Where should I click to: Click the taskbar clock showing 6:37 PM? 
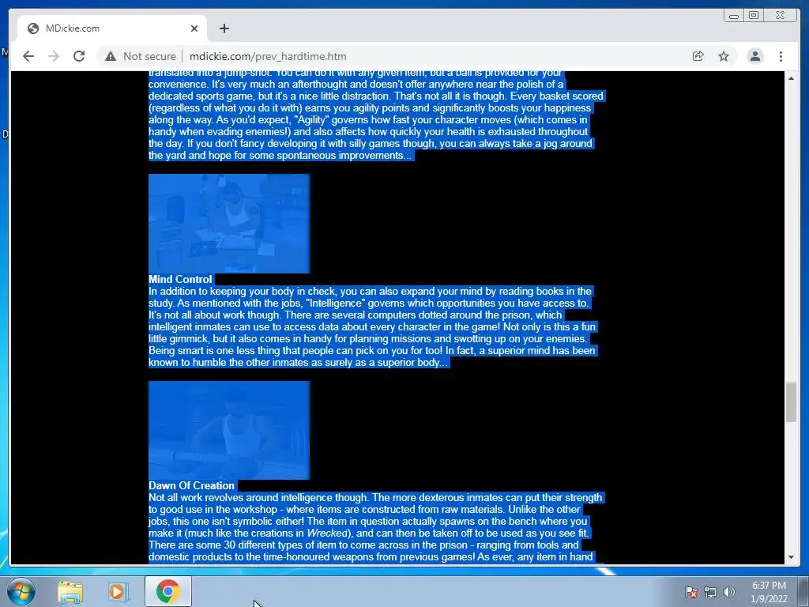(x=769, y=592)
